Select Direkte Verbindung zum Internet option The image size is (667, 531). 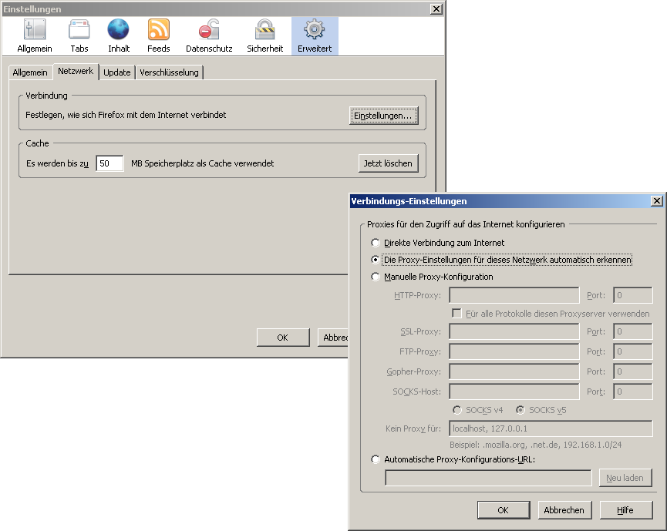[376, 243]
